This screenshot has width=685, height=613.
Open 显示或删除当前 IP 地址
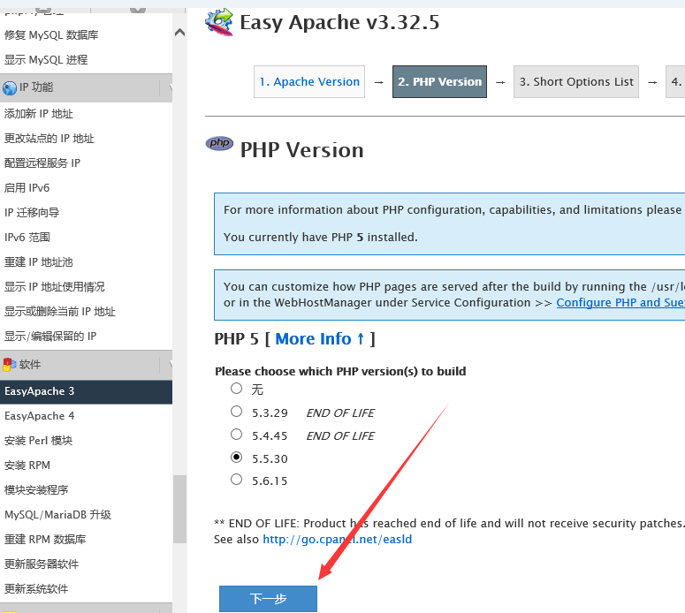(60, 311)
